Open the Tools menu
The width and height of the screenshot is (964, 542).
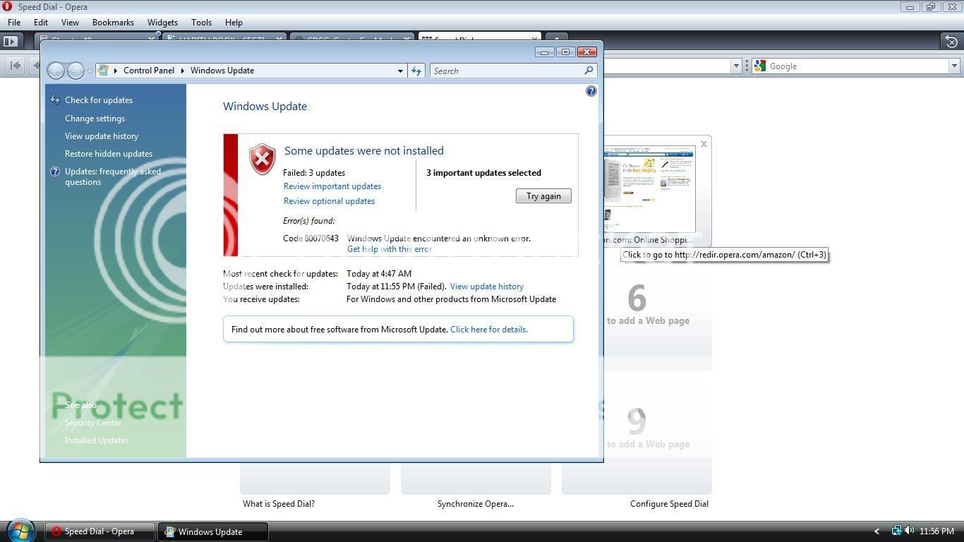point(201,23)
